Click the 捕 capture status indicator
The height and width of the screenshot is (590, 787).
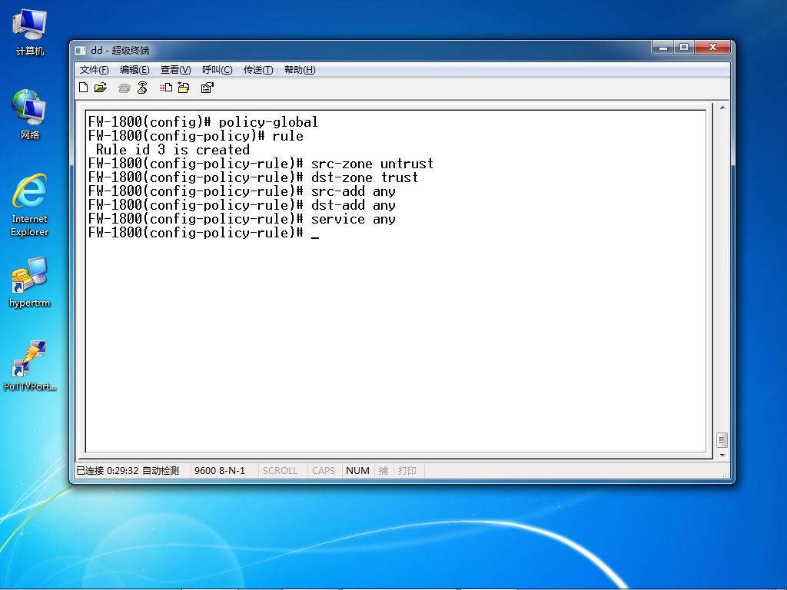384,471
